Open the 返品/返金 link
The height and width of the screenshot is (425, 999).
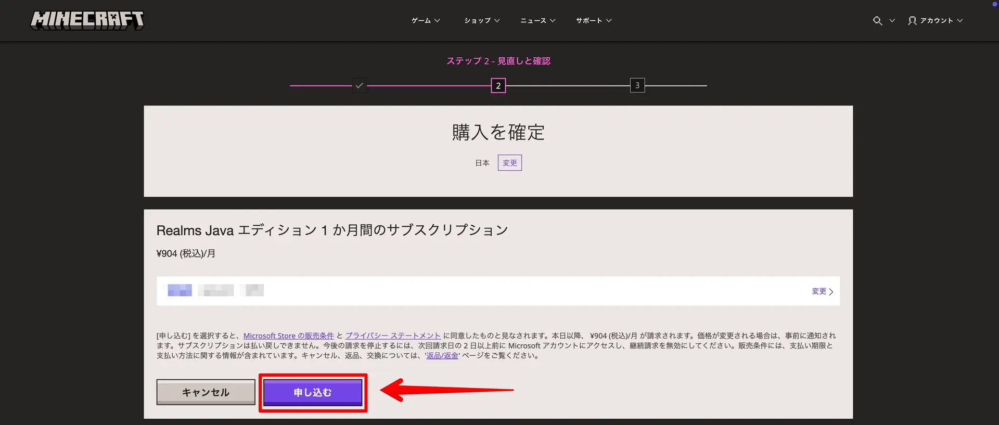pos(442,356)
